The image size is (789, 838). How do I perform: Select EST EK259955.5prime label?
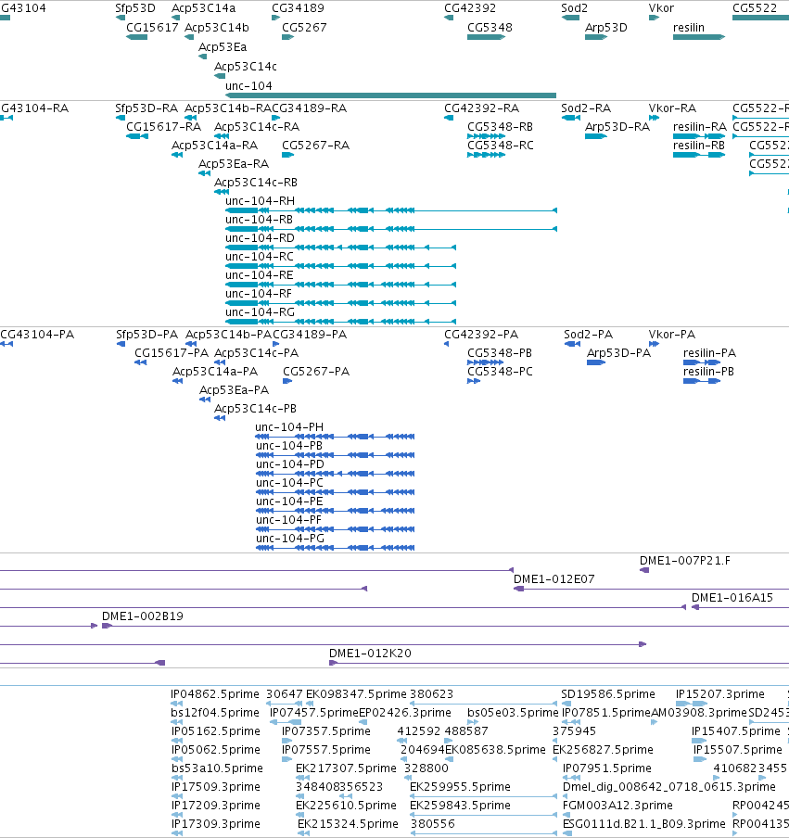tap(460, 787)
